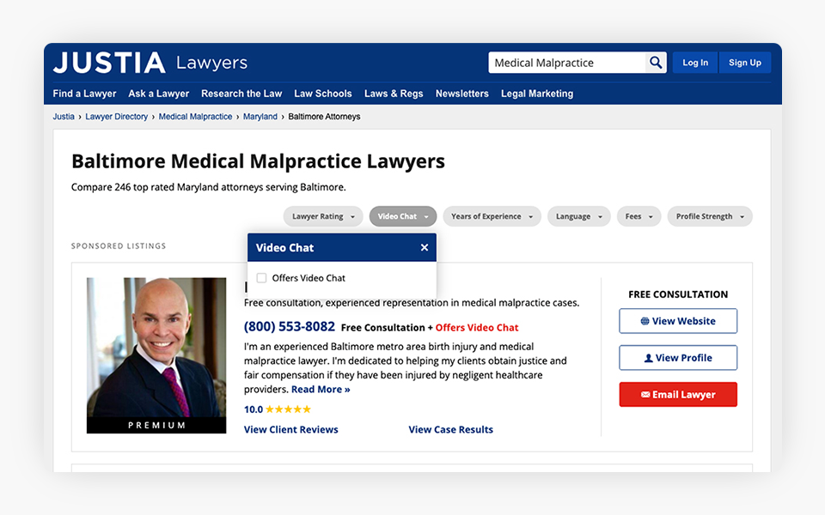Screen dimensions: 825x515
Task: Click the red Email Lawyer button
Action: point(678,395)
